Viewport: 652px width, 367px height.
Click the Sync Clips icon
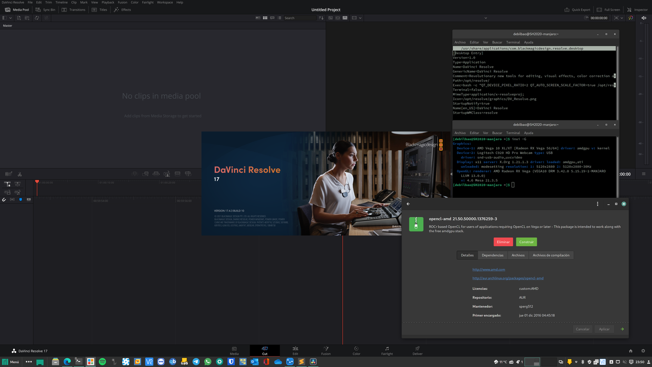pyautogui.click(x=37, y=18)
